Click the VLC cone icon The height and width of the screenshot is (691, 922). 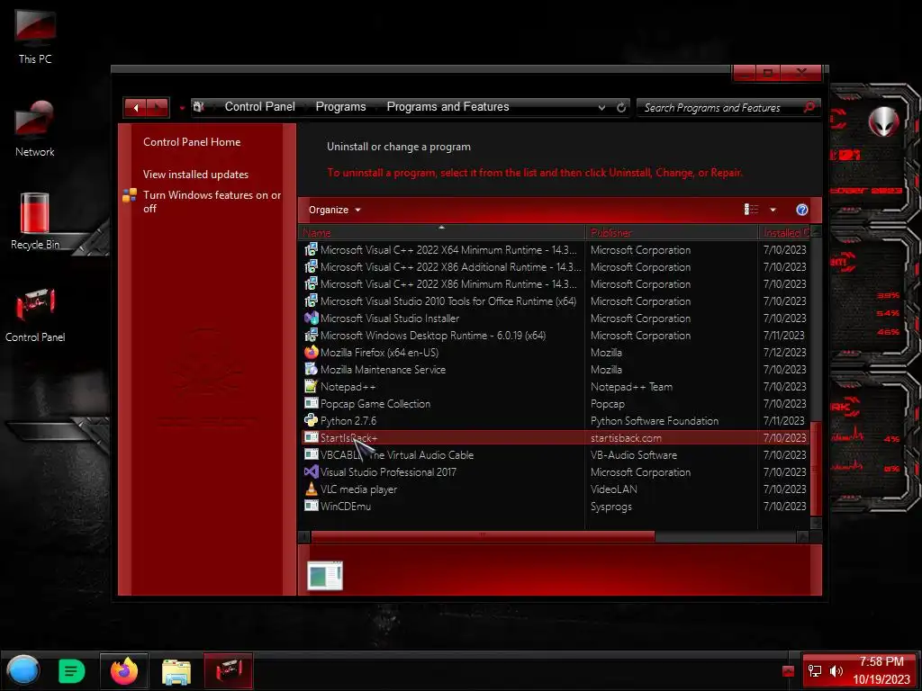pos(311,489)
